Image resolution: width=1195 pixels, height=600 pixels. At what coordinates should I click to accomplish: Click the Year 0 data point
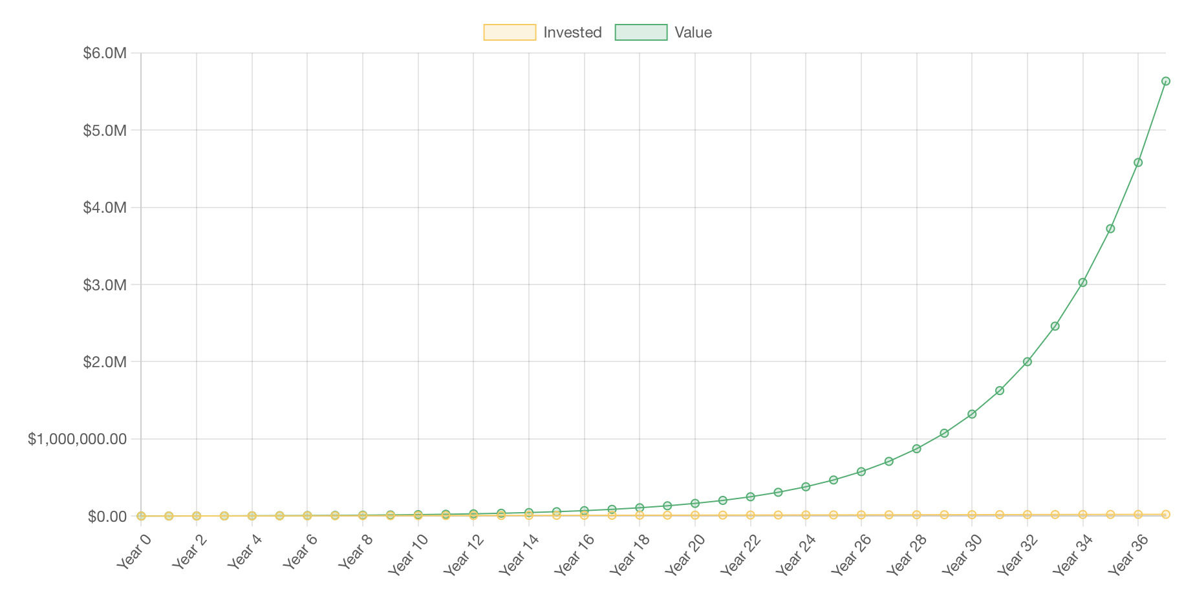click(x=141, y=516)
